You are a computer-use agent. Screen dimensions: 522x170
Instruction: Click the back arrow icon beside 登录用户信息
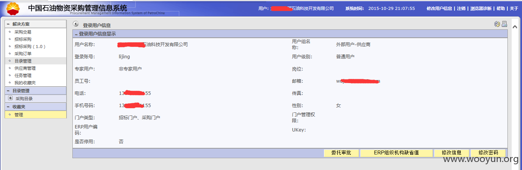[x=75, y=24]
